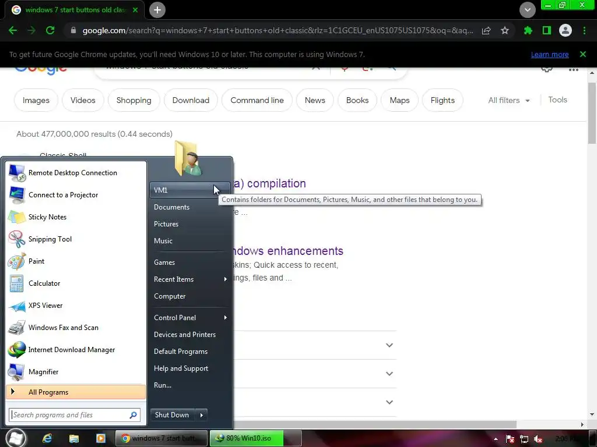Viewport: 597px width, 447px height.
Task: Reload the Google search page
Action: [50, 30]
